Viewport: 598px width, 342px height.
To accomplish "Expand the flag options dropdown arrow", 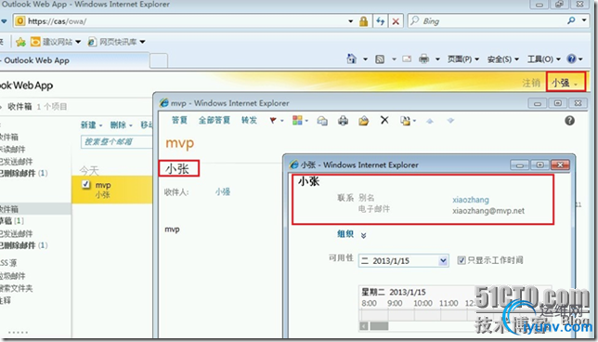I will tap(282, 121).
